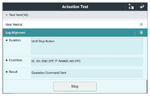Viewport: 150px width, 96px height.
Task: Click the Condition label bullet
Action: click(7, 60)
